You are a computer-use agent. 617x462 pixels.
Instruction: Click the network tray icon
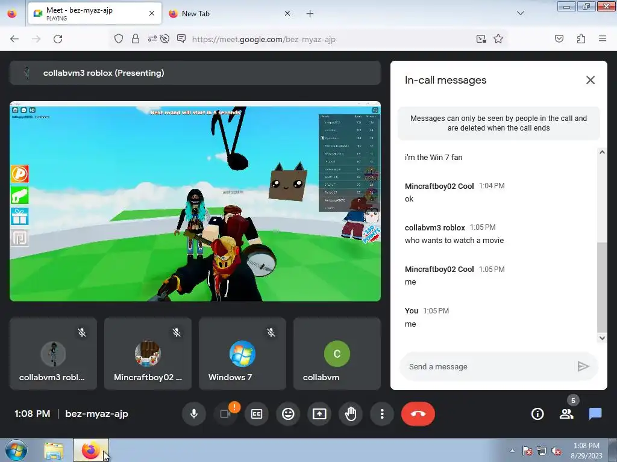[x=542, y=451]
